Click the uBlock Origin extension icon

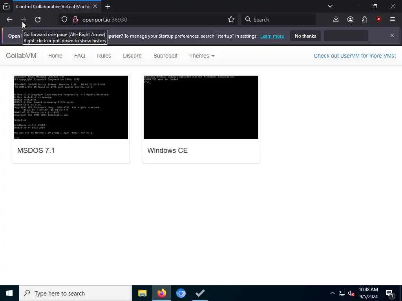coord(378,20)
